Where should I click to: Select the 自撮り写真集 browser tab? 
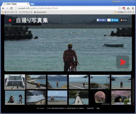(x=16, y=4)
